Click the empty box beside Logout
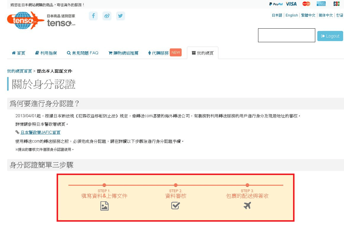This screenshot has height=232, width=344. click(286, 35)
